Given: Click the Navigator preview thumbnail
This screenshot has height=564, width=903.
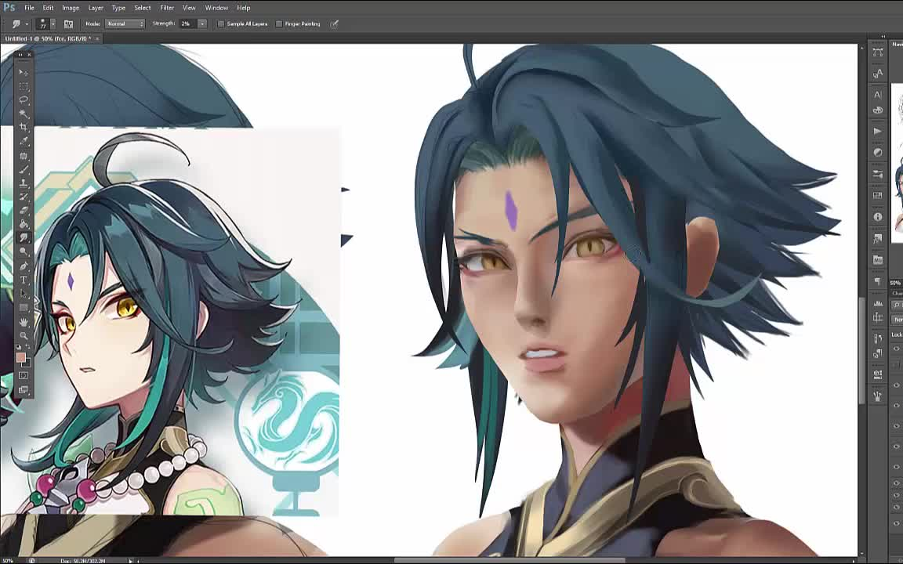Looking at the screenshot, I should tap(898, 163).
